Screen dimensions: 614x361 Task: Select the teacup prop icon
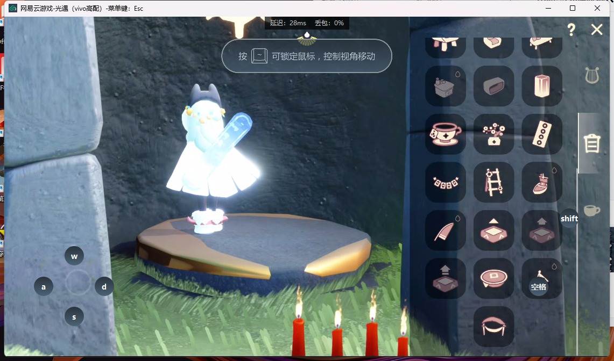click(x=445, y=134)
